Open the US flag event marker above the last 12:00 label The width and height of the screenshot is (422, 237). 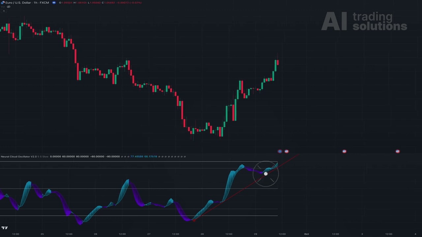(398, 151)
